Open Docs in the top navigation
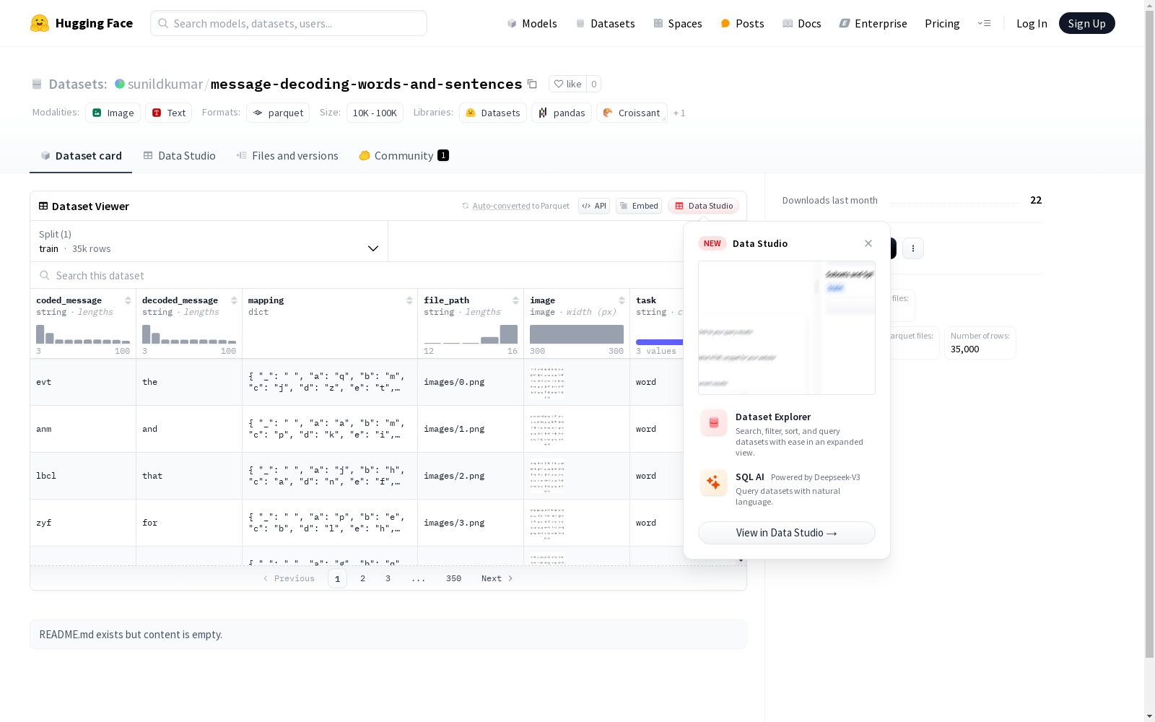Screen dimensions: 1155x722 (802, 23)
